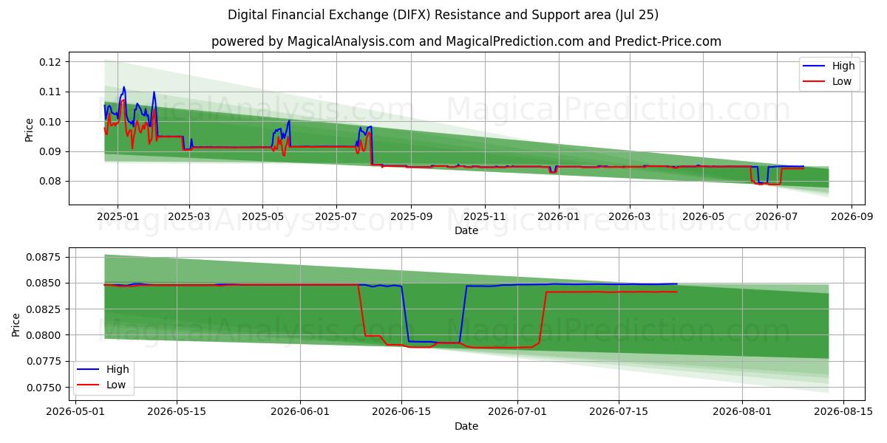Click the 2026-06-15 x-axis label
887x443 pixels.
click(x=401, y=412)
